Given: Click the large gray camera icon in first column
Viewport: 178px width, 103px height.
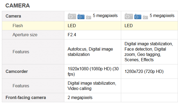Looking at the screenshot, I should pyautogui.click(x=72, y=16).
